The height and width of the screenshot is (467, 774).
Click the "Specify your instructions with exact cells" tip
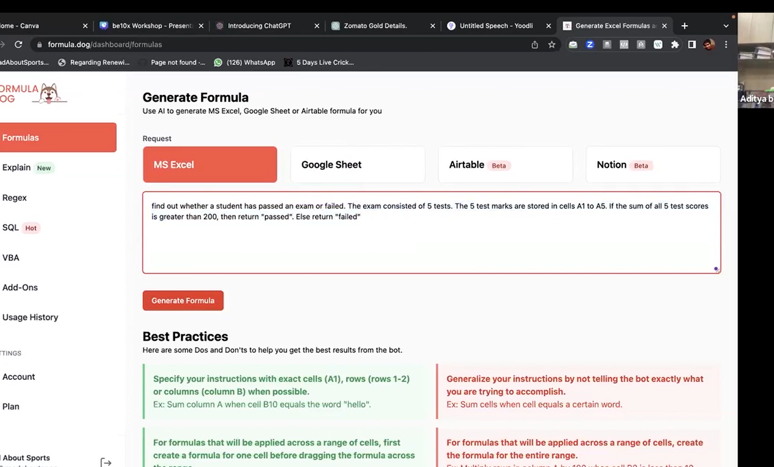(x=284, y=391)
